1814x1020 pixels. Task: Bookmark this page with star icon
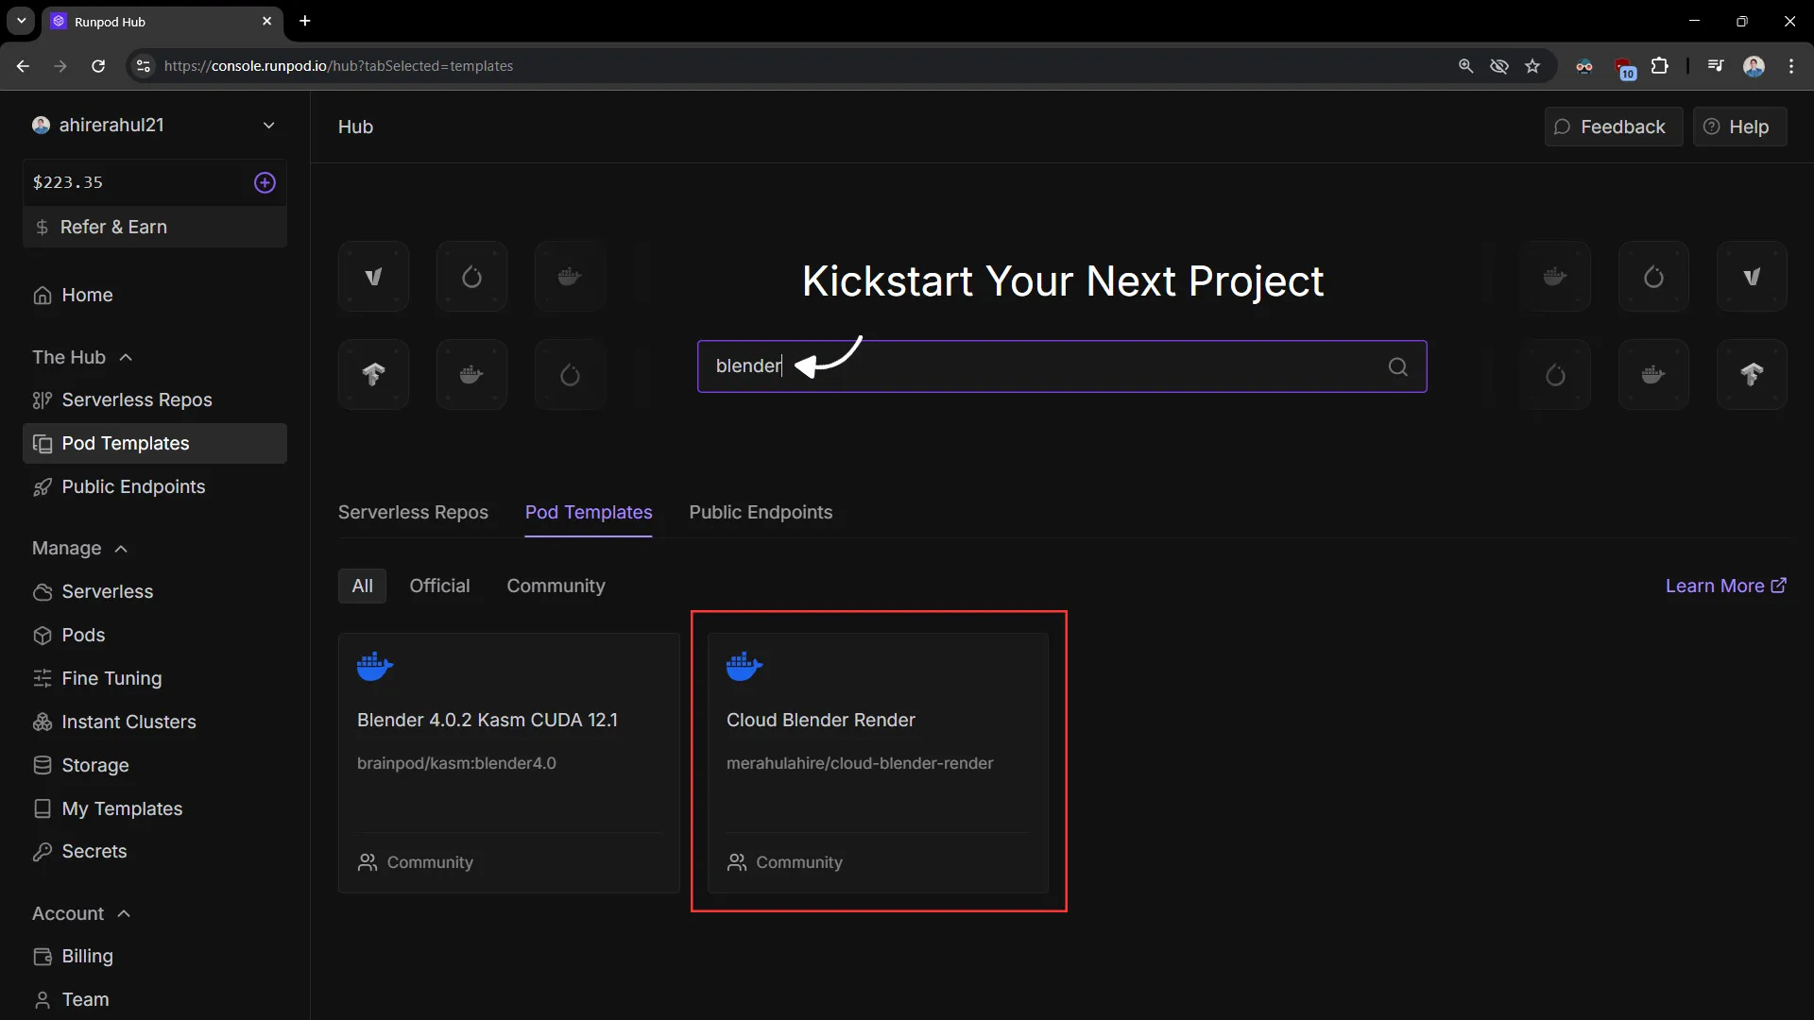(x=1532, y=66)
